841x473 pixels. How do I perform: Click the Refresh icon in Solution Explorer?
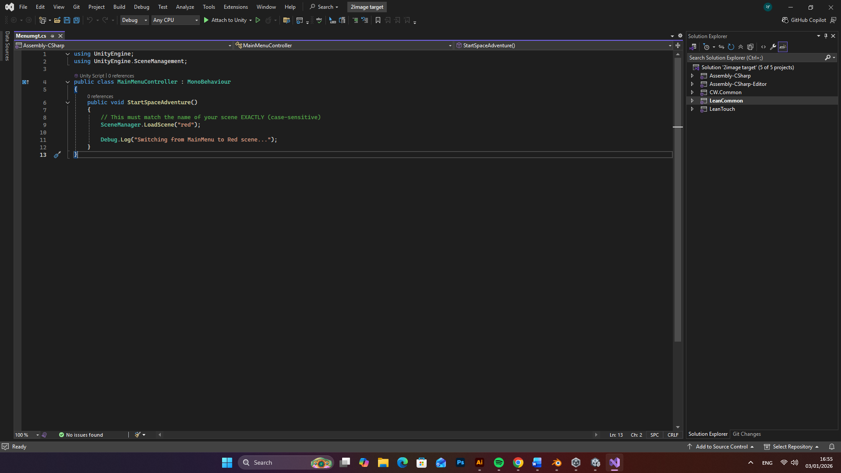tap(731, 47)
